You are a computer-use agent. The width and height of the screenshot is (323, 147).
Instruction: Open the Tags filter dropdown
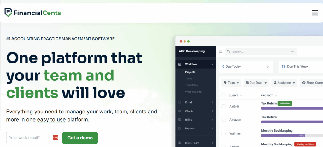coord(231,83)
